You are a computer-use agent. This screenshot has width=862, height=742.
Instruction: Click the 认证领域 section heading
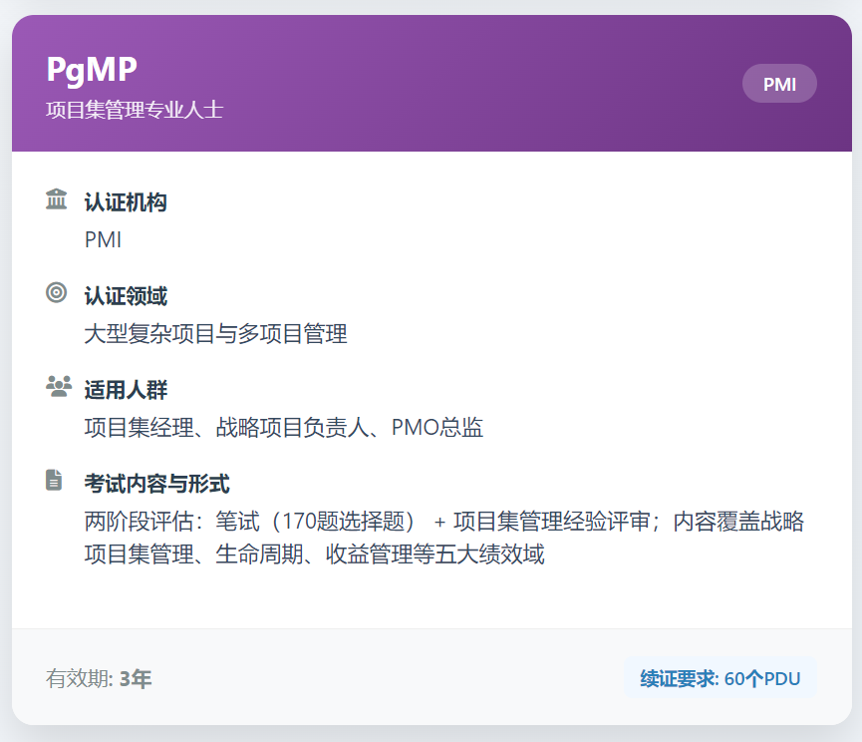pos(126,296)
